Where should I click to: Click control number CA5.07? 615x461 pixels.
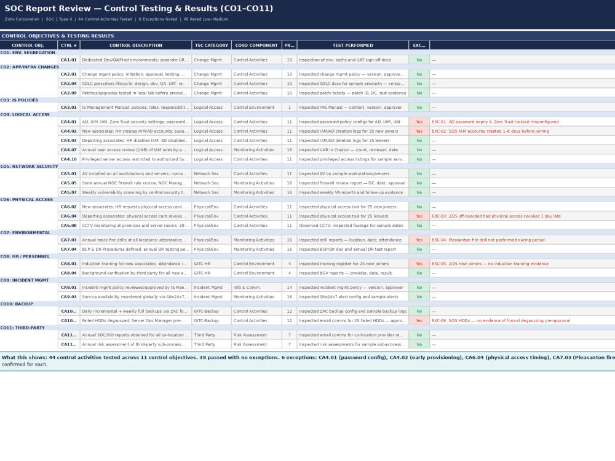69,192
